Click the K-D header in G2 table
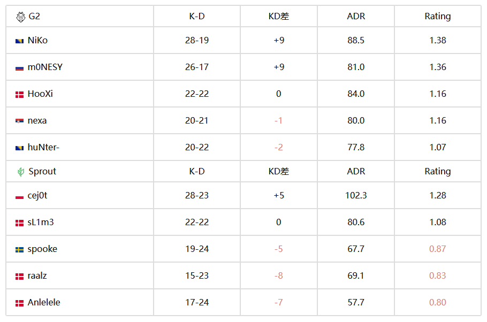This screenshot has height=322, width=487. tap(197, 16)
